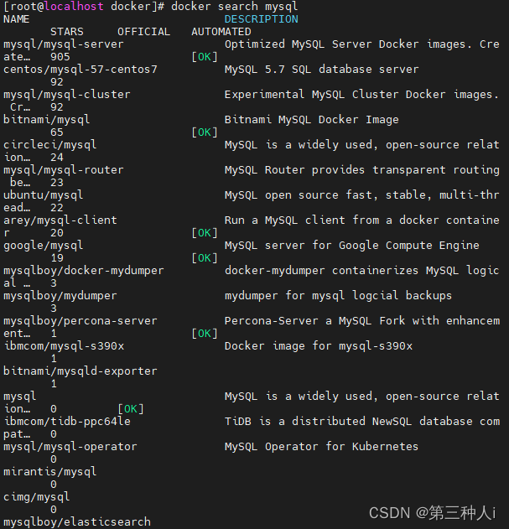This screenshot has height=529, width=509.
Task: Click the AUTOMATED column header
Action: pyautogui.click(x=221, y=32)
